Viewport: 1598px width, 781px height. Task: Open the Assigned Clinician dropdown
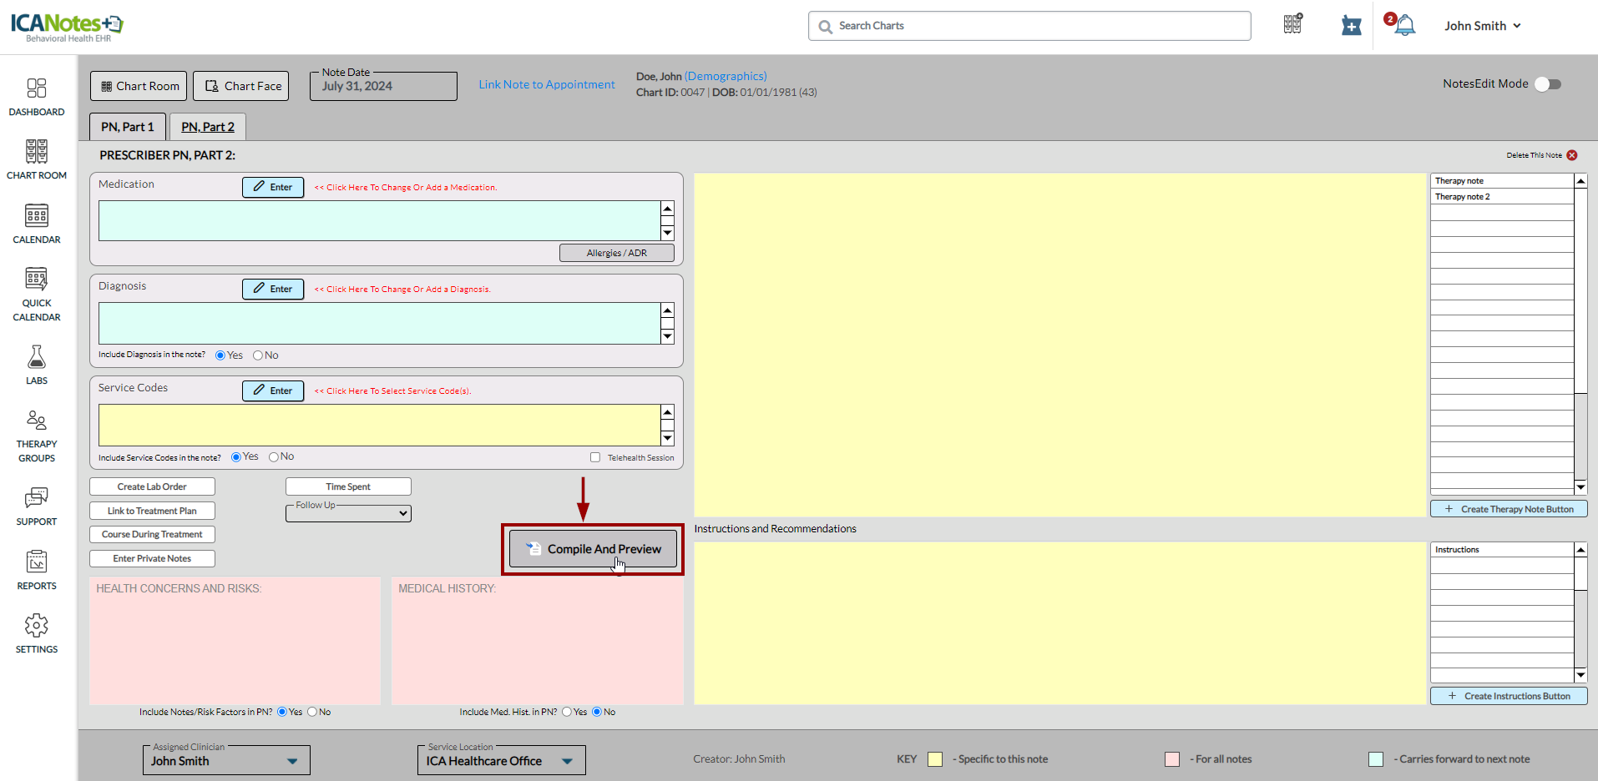226,761
